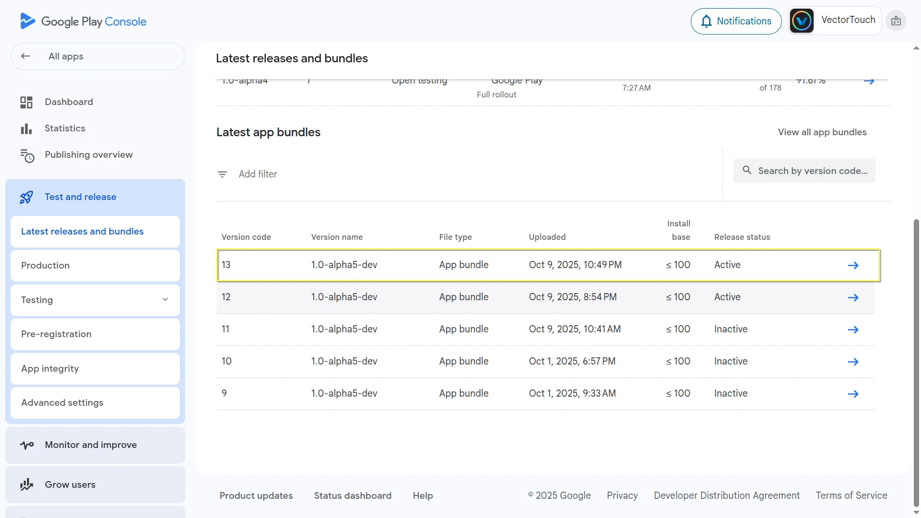Viewport: 921px width, 518px height.
Task: Click the page's vertical scrollbar
Action: (x=916, y=360)
